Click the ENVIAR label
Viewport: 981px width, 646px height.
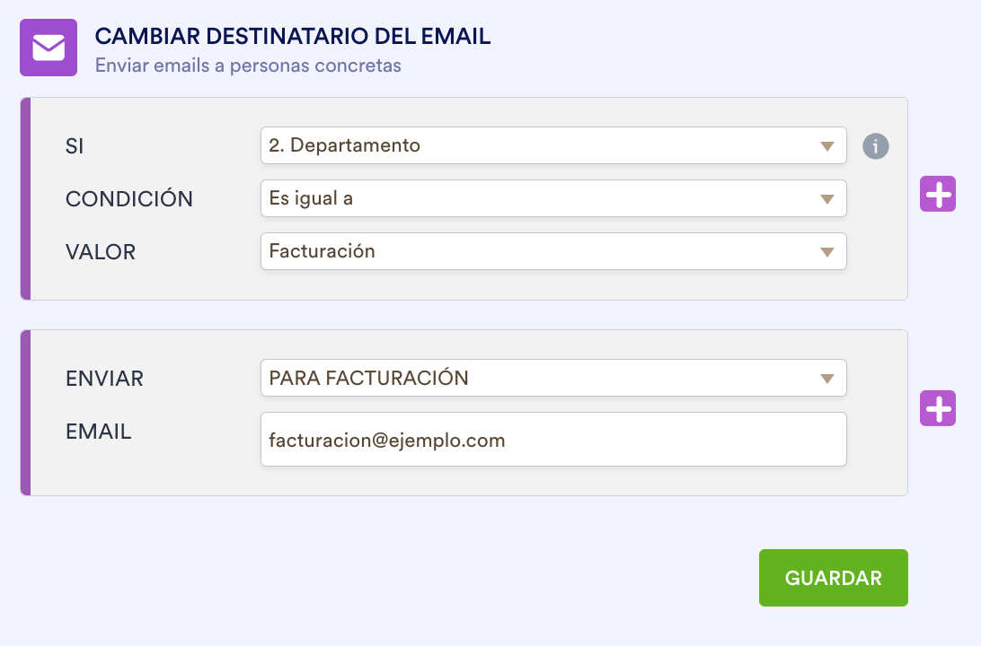(x=104, y=379)
